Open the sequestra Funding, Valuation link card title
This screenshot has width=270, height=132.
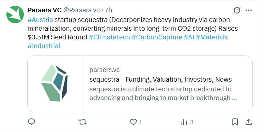161,79
